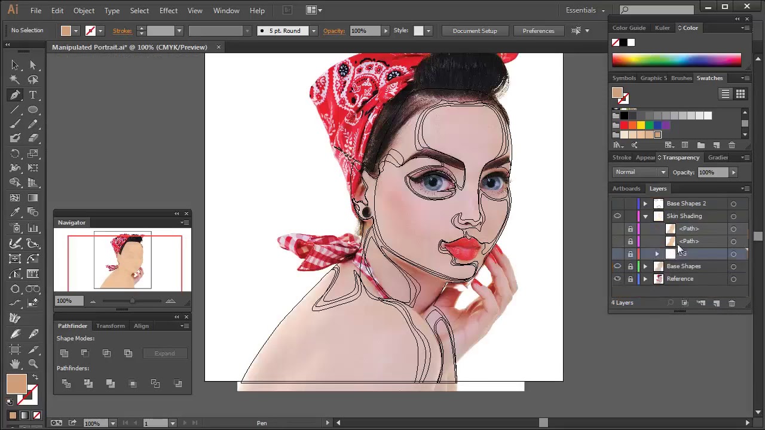Toggle visibility of the Skin Shading layer
The width and height of the screenshot is (765, 430).
coord(617,216)
